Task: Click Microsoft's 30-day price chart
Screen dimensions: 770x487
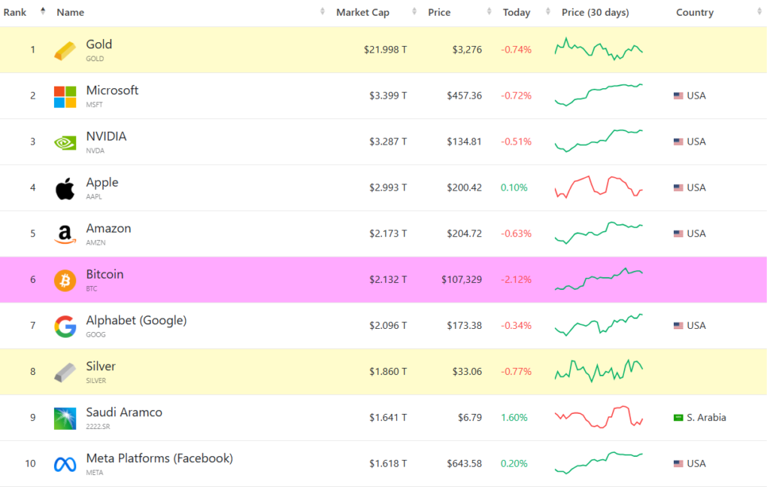Action: click(x=599, y=95)
